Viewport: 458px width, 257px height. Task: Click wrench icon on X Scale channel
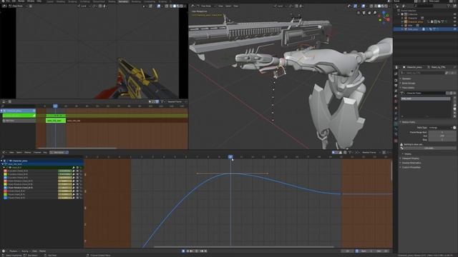pyautogui.click(x=74, y=191)
